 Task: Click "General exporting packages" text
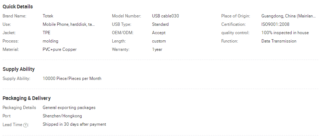pos(69,108)
